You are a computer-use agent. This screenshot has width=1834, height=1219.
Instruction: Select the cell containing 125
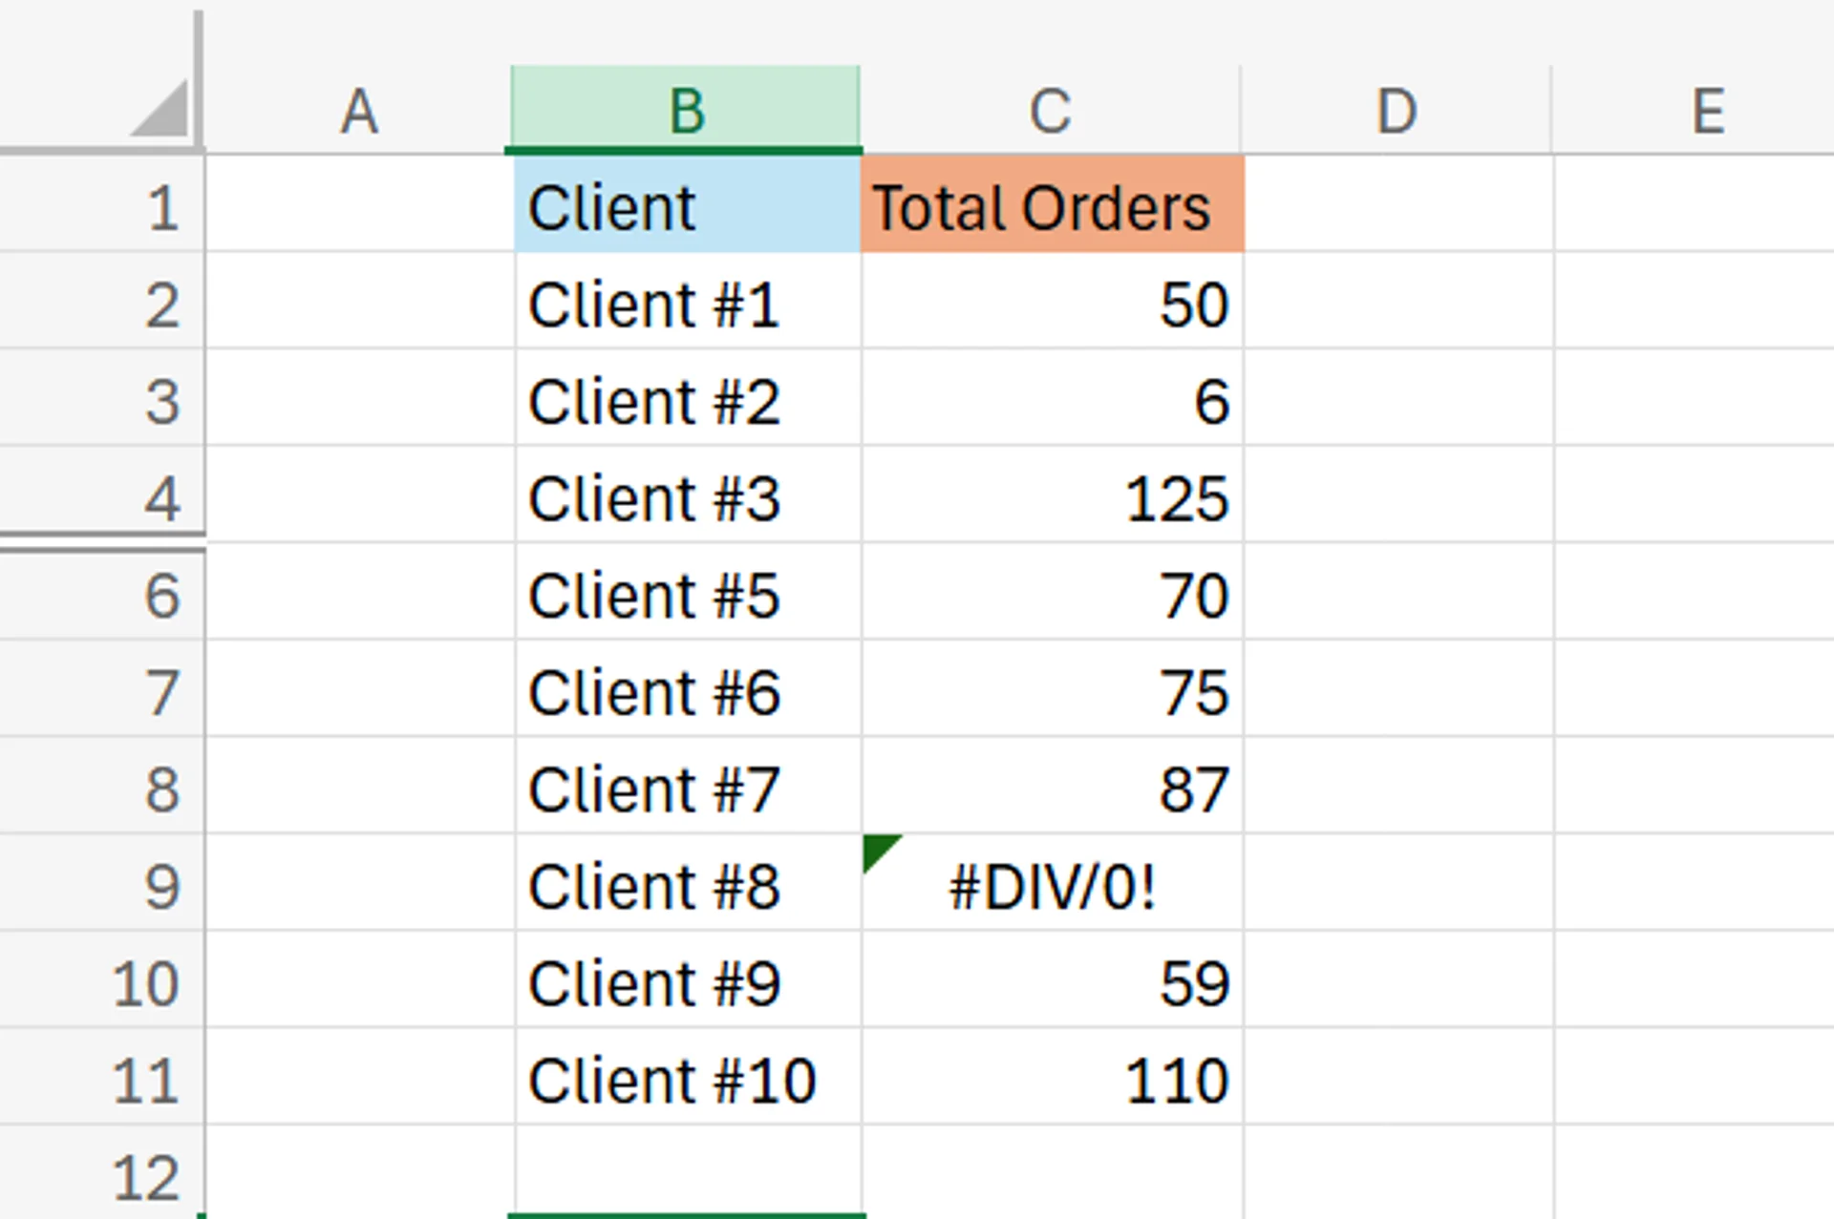click(1051, 497)
